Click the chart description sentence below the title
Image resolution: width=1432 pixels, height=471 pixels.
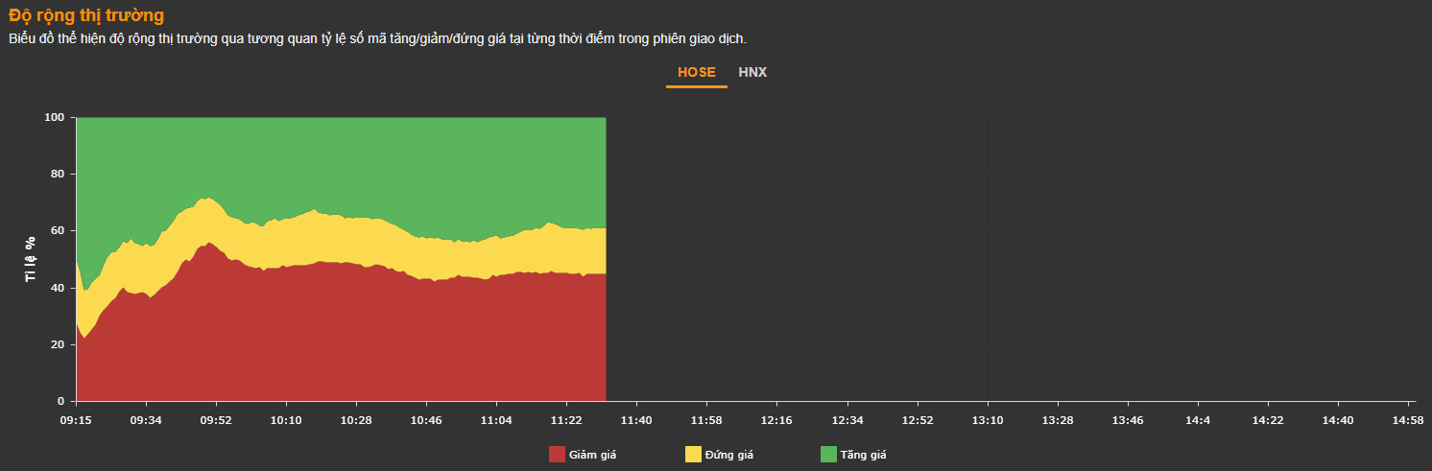point(376,39)
